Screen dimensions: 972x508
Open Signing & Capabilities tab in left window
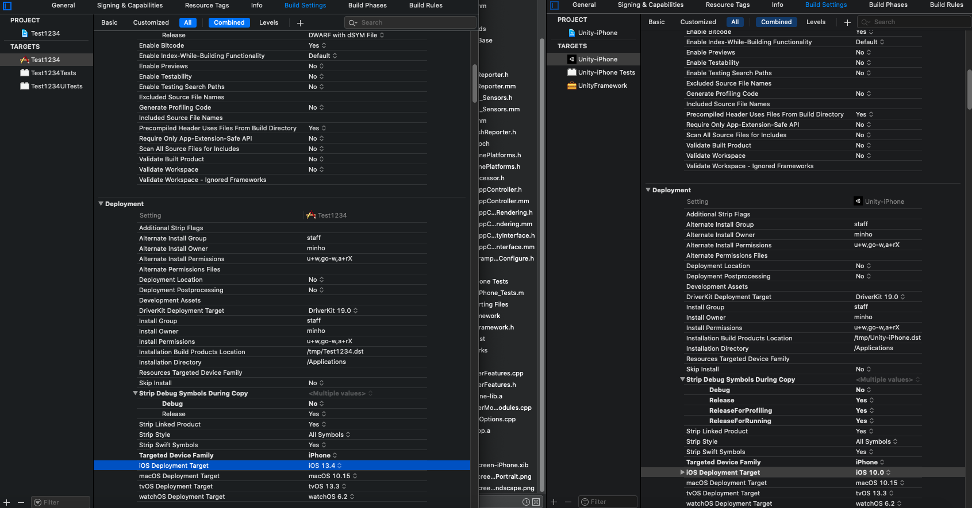tap(129, 5)
